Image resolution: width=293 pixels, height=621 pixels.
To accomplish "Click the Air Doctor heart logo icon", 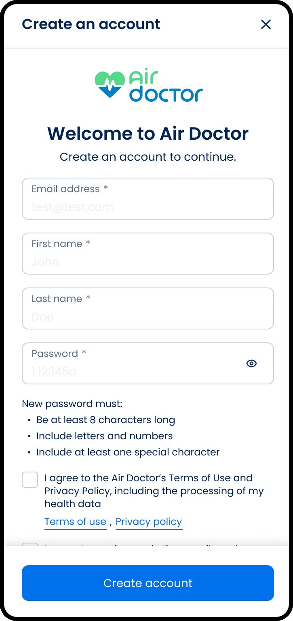I will click(x=110, y=84).
